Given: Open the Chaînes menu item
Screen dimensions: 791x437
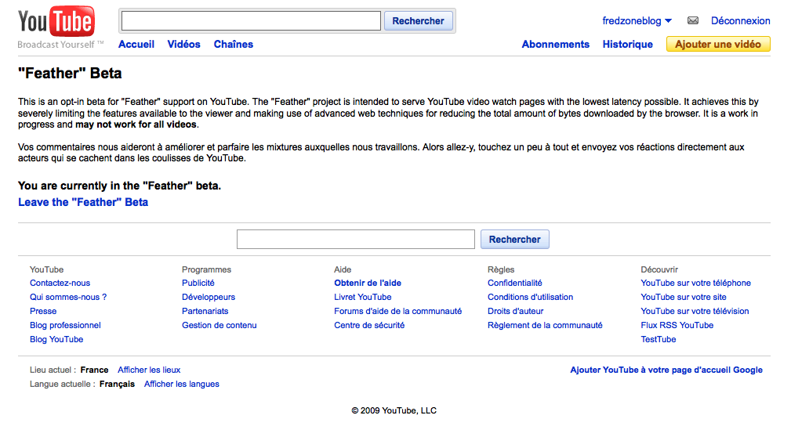Looking at the screenshot, I should click(x=233, y=45).
